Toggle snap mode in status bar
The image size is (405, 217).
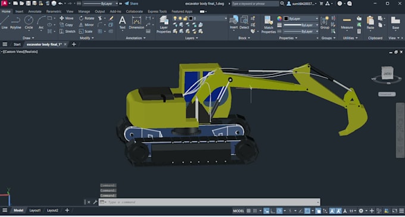255,211
